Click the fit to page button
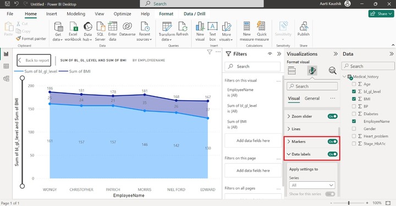 (x=388, y=203)
